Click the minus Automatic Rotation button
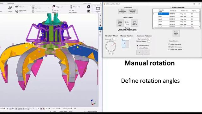The image size is (202, 114). click(x=147, y=52)
